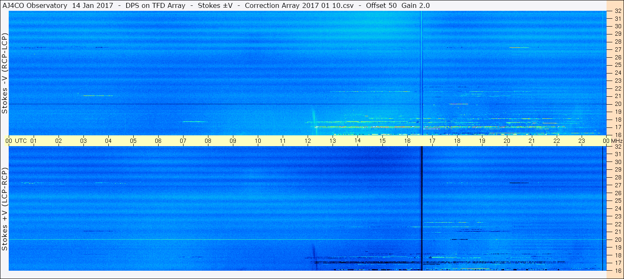Select the 21 hour marker on time axis
Image resolution: width=624 pixels, height=279 pixels.
532,141
